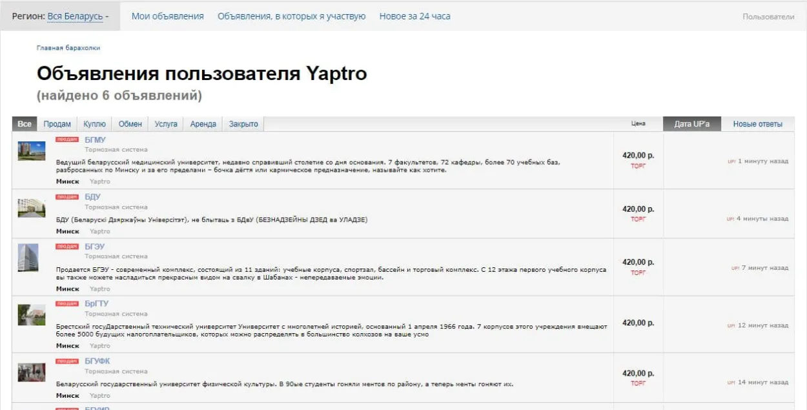Image resolution: width=807 pixels, height=410 pixels.
Task: Open the БГЭУ listing thumbnail
Action: [x=29, y=258]
